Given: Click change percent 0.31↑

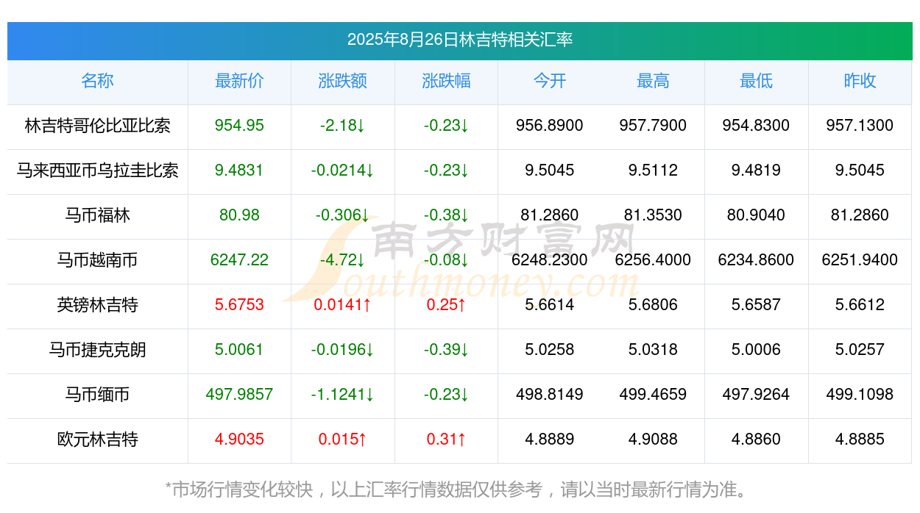Looking at the screenshot, I should coord(446,440).
